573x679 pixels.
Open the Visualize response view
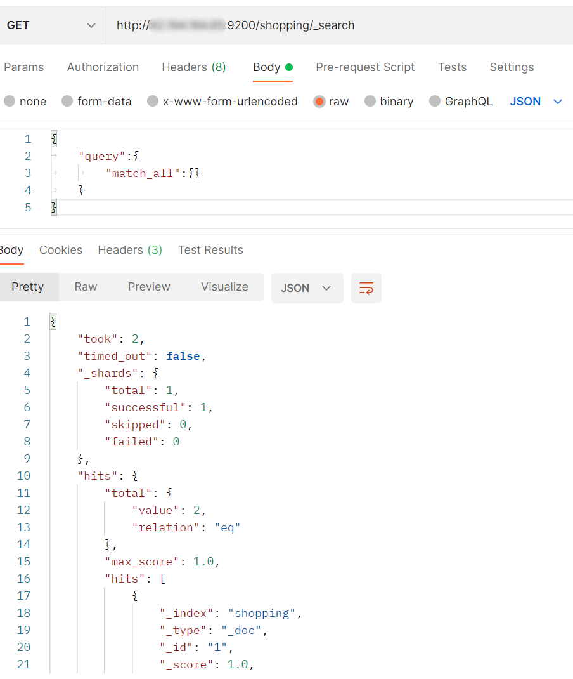click(224, 287)
